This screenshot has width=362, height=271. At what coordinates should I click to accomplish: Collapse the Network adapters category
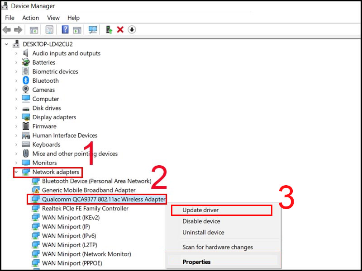point(16,172)
